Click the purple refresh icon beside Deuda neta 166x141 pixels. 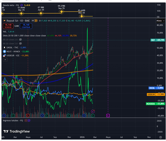[21, 5]
